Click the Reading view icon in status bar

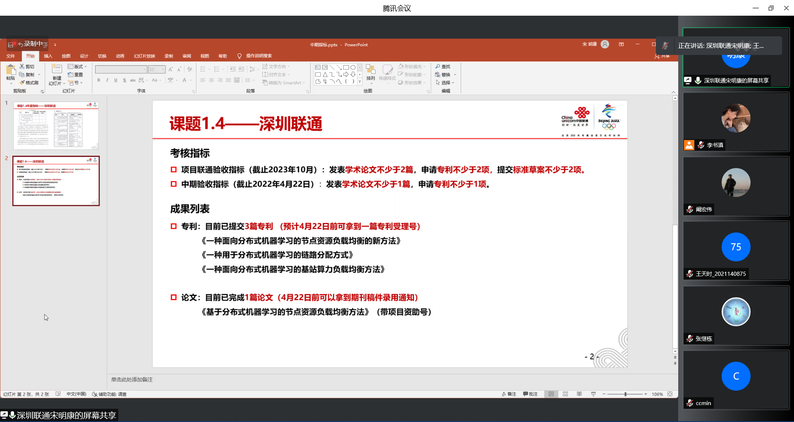[579, 394]
